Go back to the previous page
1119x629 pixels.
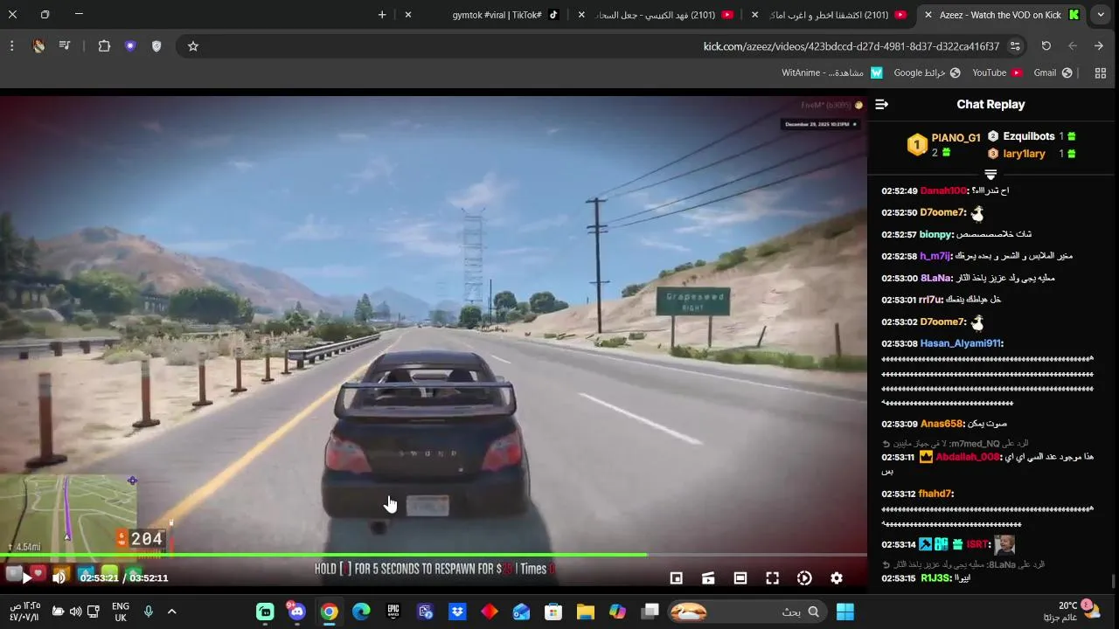pyautogui.click(x=1099, y=46)
